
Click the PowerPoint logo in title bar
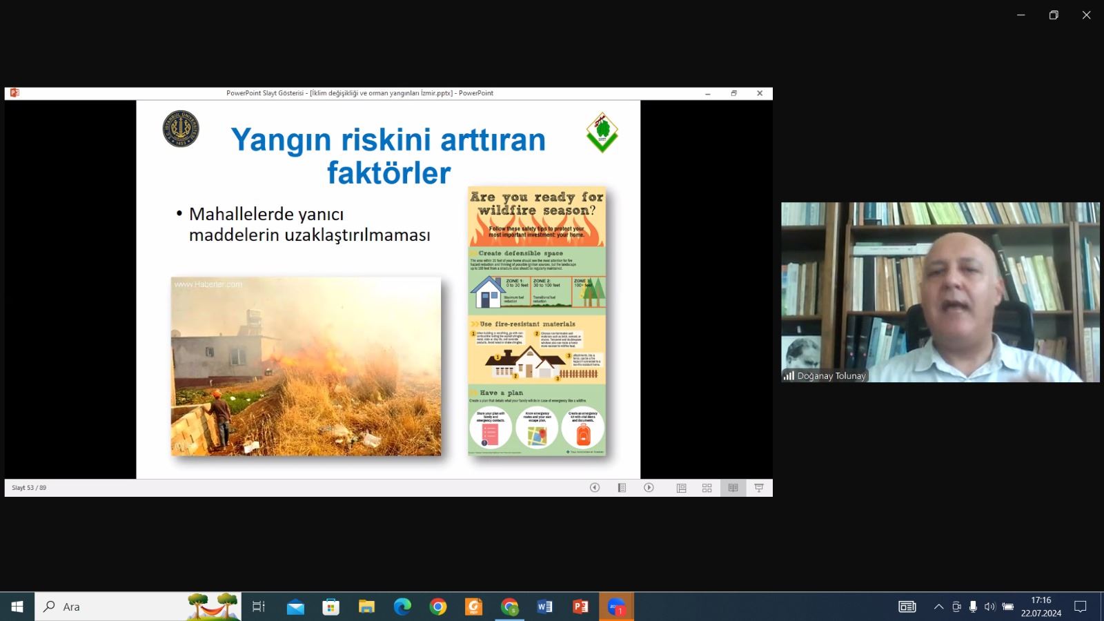coord(14,93)
